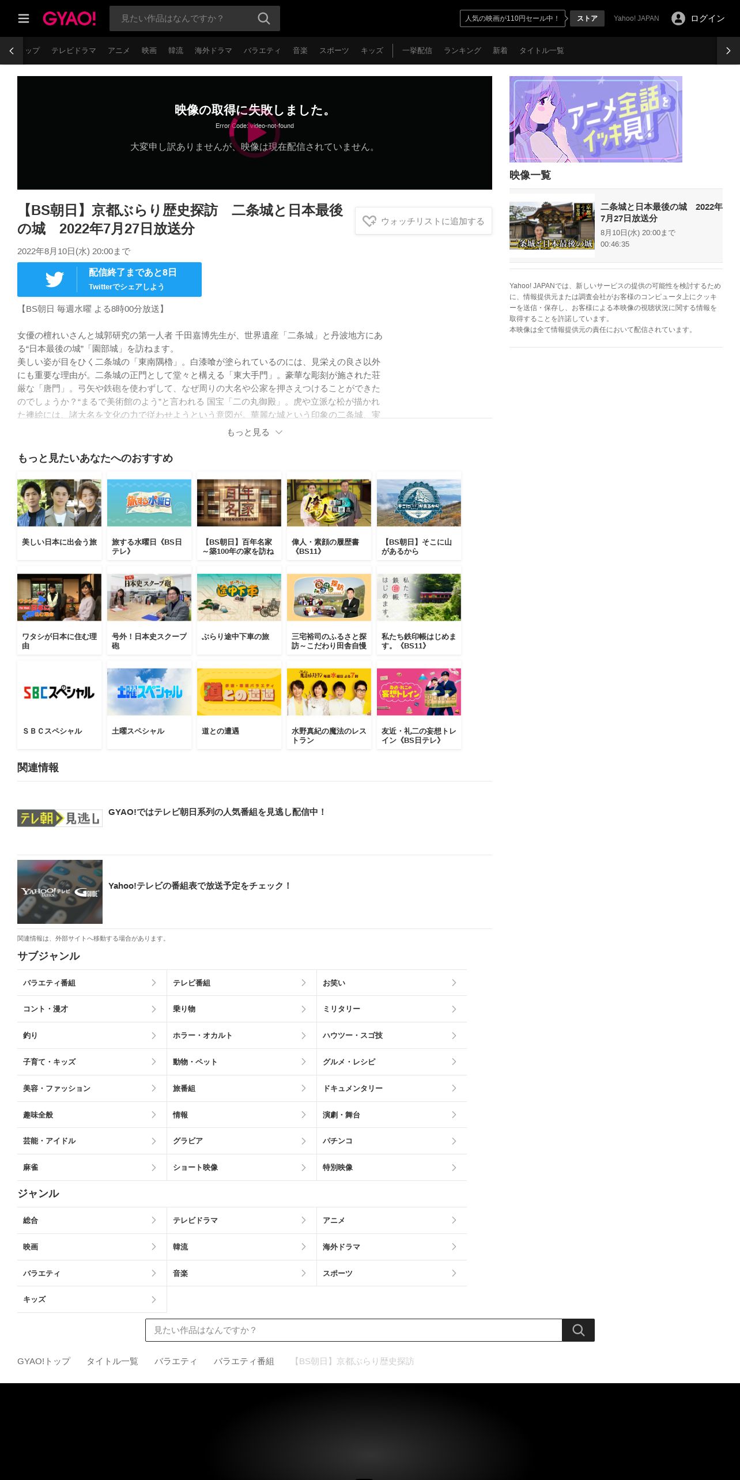This screenshot has width=740, height=1480.
Task: Open 百年名家 recommendation card
Action: [x=239, y=516]
